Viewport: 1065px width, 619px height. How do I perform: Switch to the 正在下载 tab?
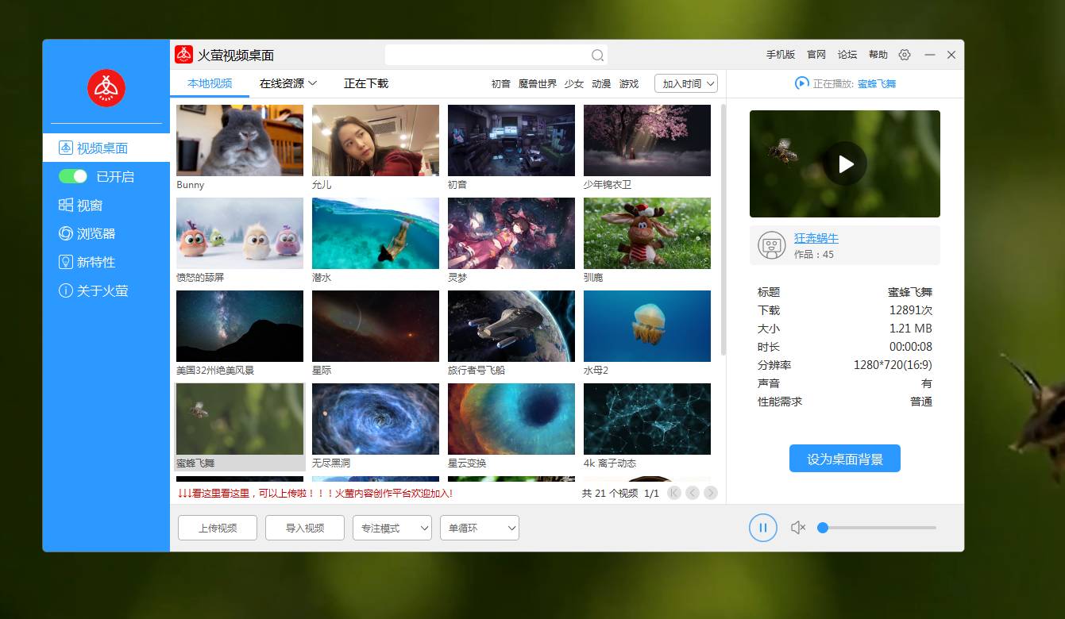[x=366, y=83]
